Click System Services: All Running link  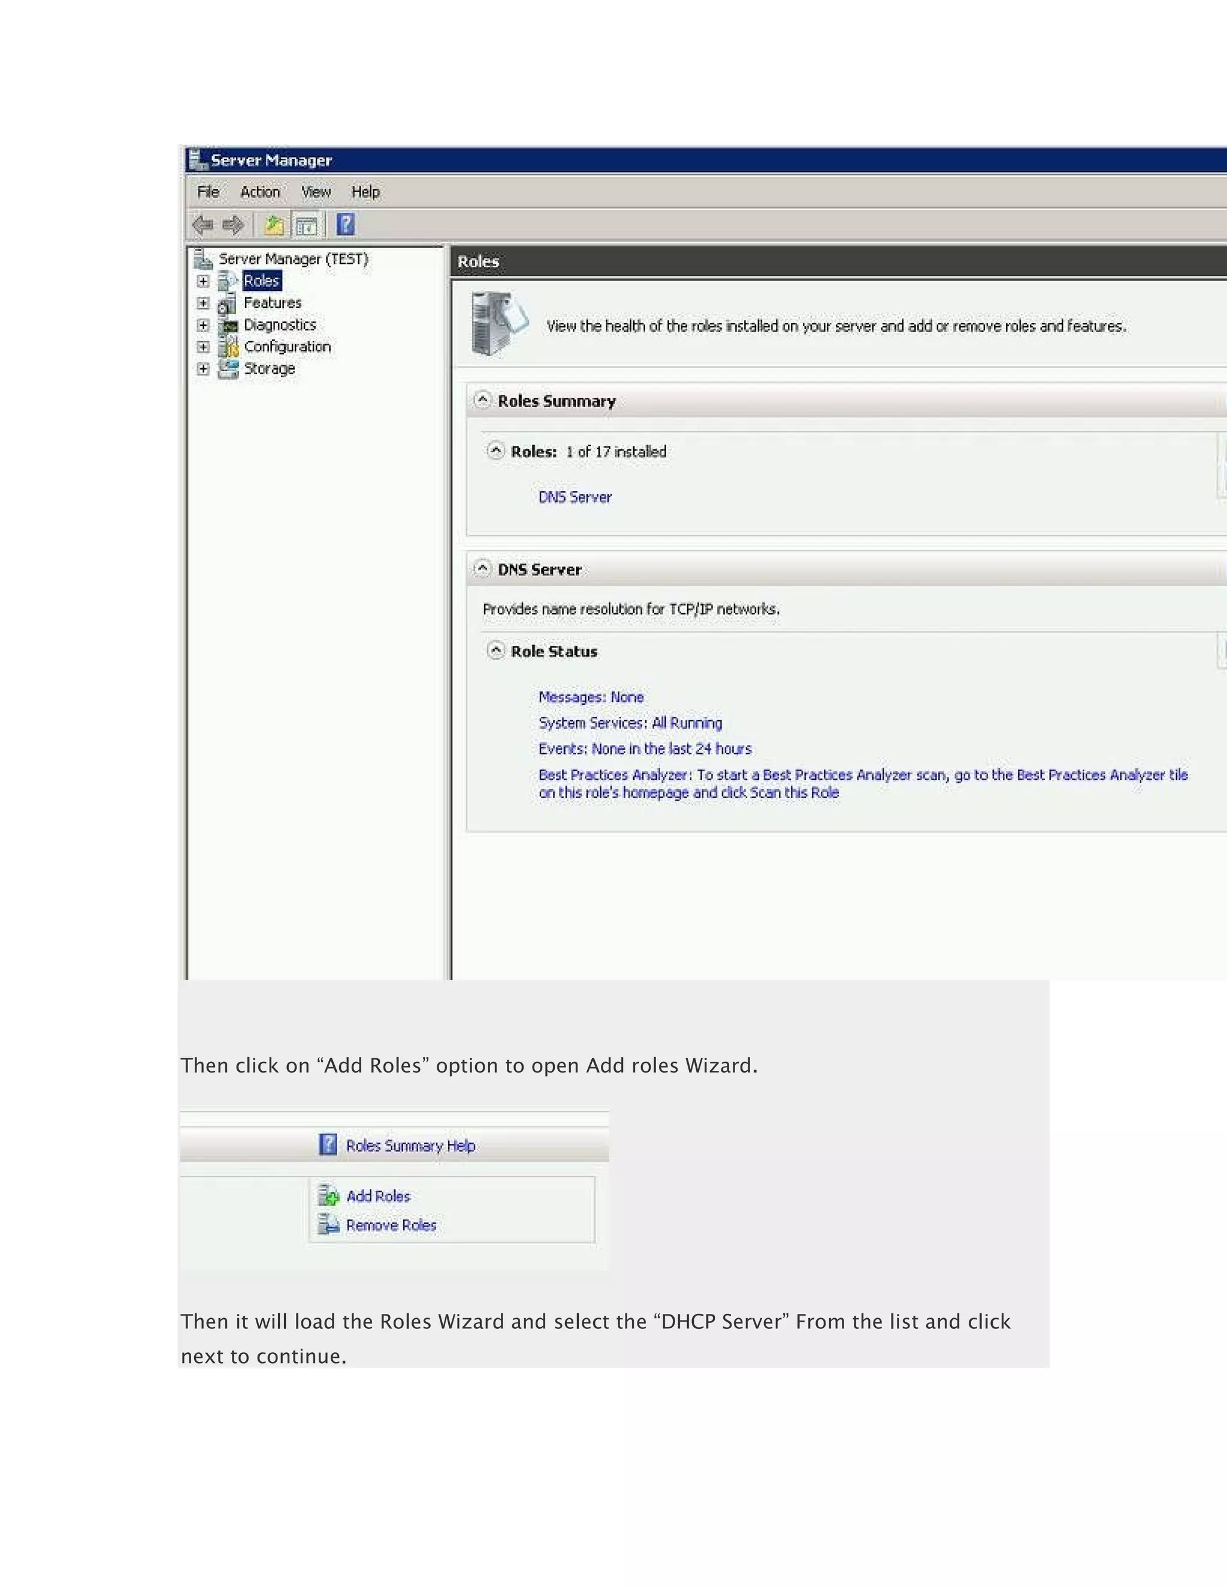tap(630, 723)
